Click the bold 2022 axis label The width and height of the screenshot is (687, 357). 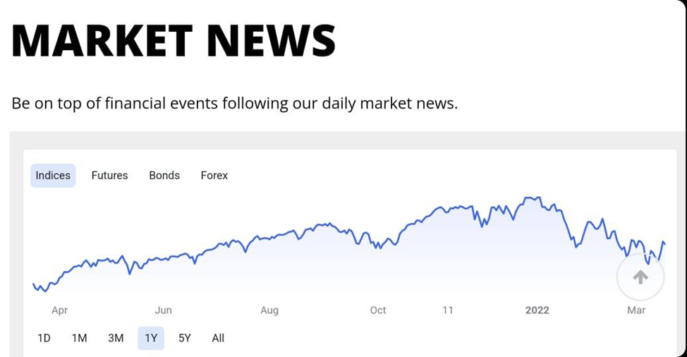tap(537, 310)
